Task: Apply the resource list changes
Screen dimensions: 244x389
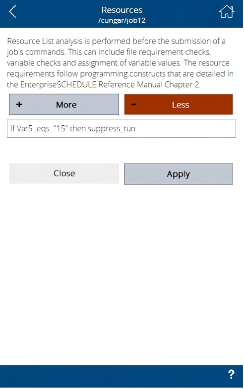Action: [x=179, y=174]
